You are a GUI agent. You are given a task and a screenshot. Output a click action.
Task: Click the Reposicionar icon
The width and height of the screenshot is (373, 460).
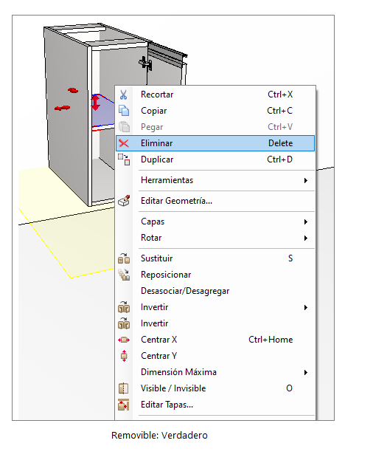pos(124,275)
